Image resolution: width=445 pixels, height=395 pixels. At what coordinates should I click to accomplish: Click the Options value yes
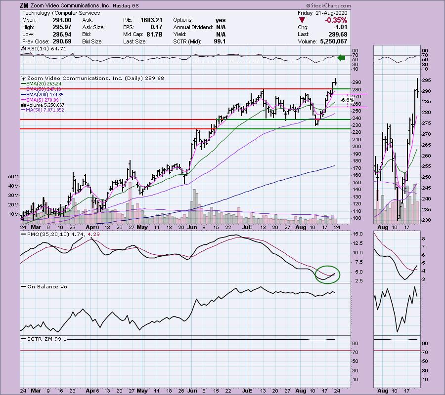(221, 20)
